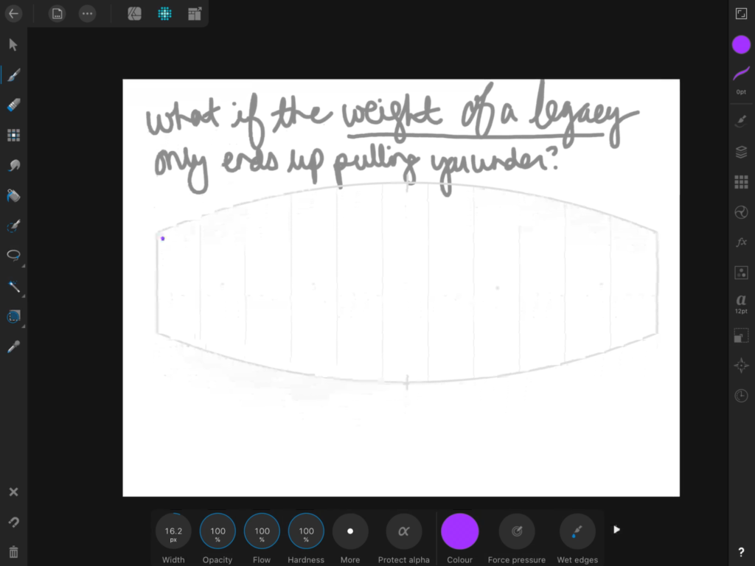755x566 pixels.
Task: Open the History studio clock icon
Action: click(741, 396)
